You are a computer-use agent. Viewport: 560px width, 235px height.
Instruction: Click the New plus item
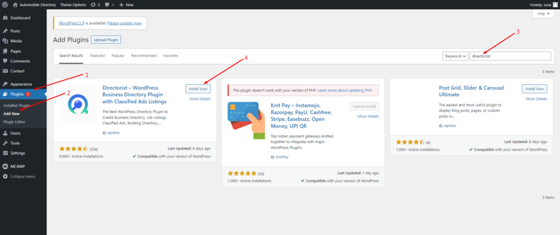pos(126,4)
